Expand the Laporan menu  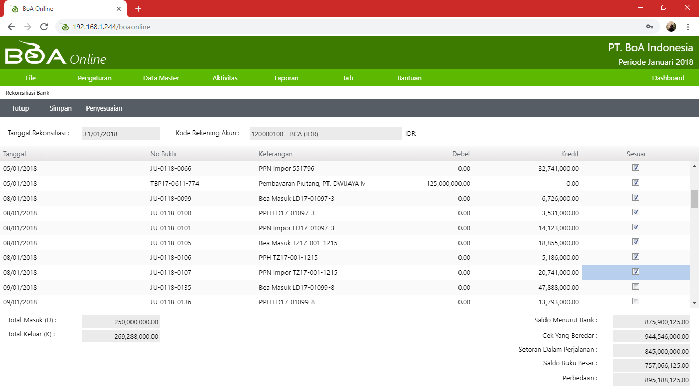(286, 78)
